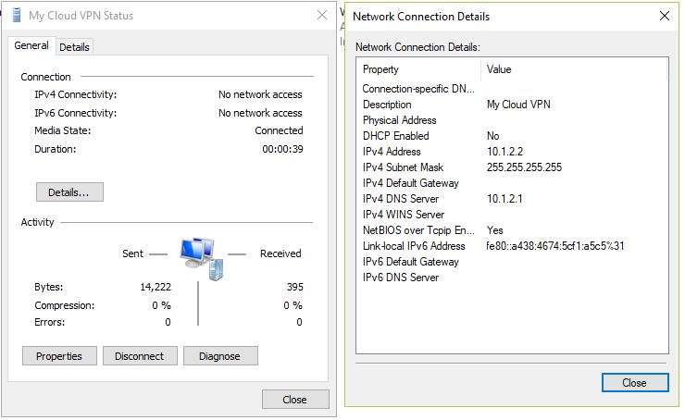
Task: Click the My Cloud VPN title bar icon
Action: coord(17,16)
